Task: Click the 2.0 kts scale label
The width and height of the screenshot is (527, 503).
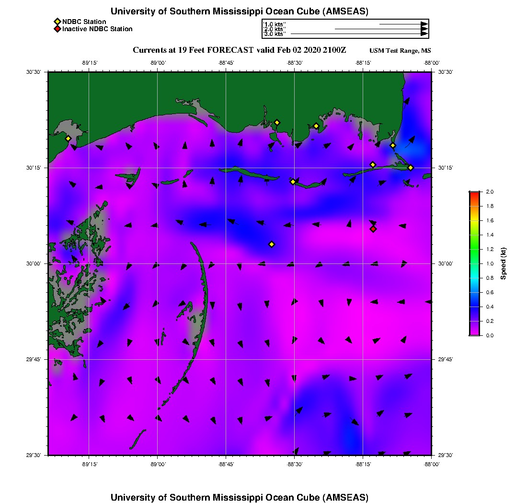Action: (275, 29)
